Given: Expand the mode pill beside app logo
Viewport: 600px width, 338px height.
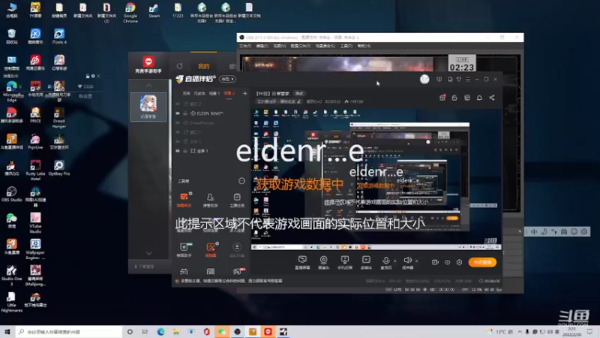Looking at the screenshot, I should [227, 79].
